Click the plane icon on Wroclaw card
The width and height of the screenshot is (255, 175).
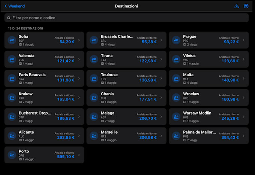(x=176, y=98)
